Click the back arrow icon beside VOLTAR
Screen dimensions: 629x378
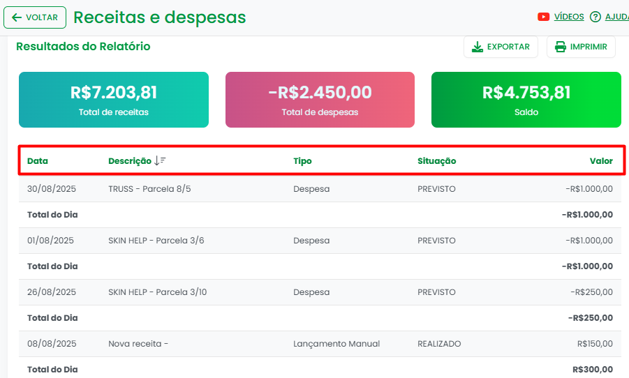pos(17,17)
